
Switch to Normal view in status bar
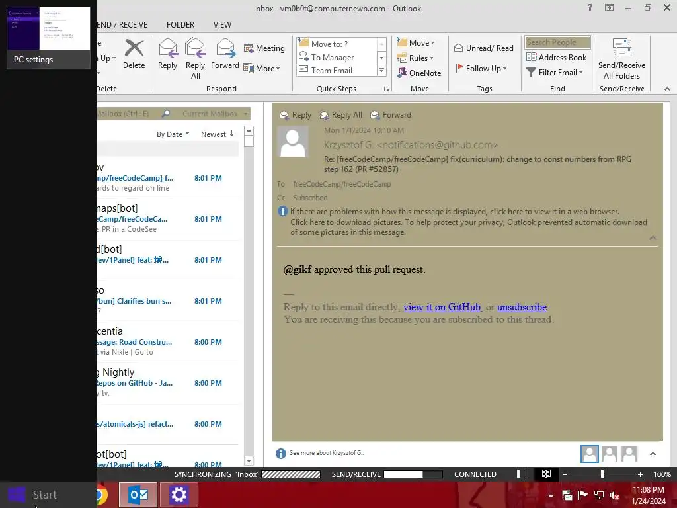(522, 474)
